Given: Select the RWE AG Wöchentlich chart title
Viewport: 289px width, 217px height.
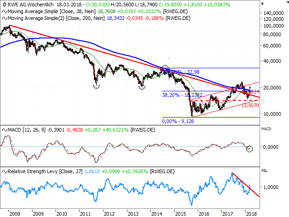Looking at the screenshot, I should point(31,5).
